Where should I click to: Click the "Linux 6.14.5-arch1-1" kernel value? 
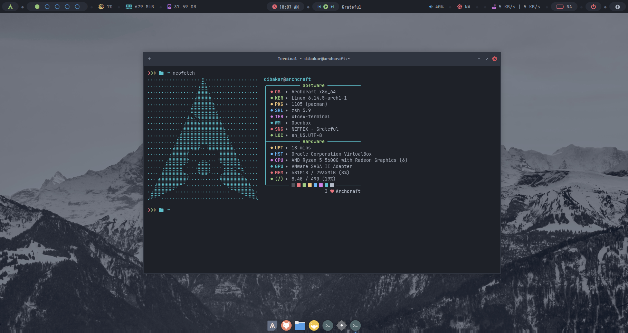pyautogui.click(x=319, y=98)
